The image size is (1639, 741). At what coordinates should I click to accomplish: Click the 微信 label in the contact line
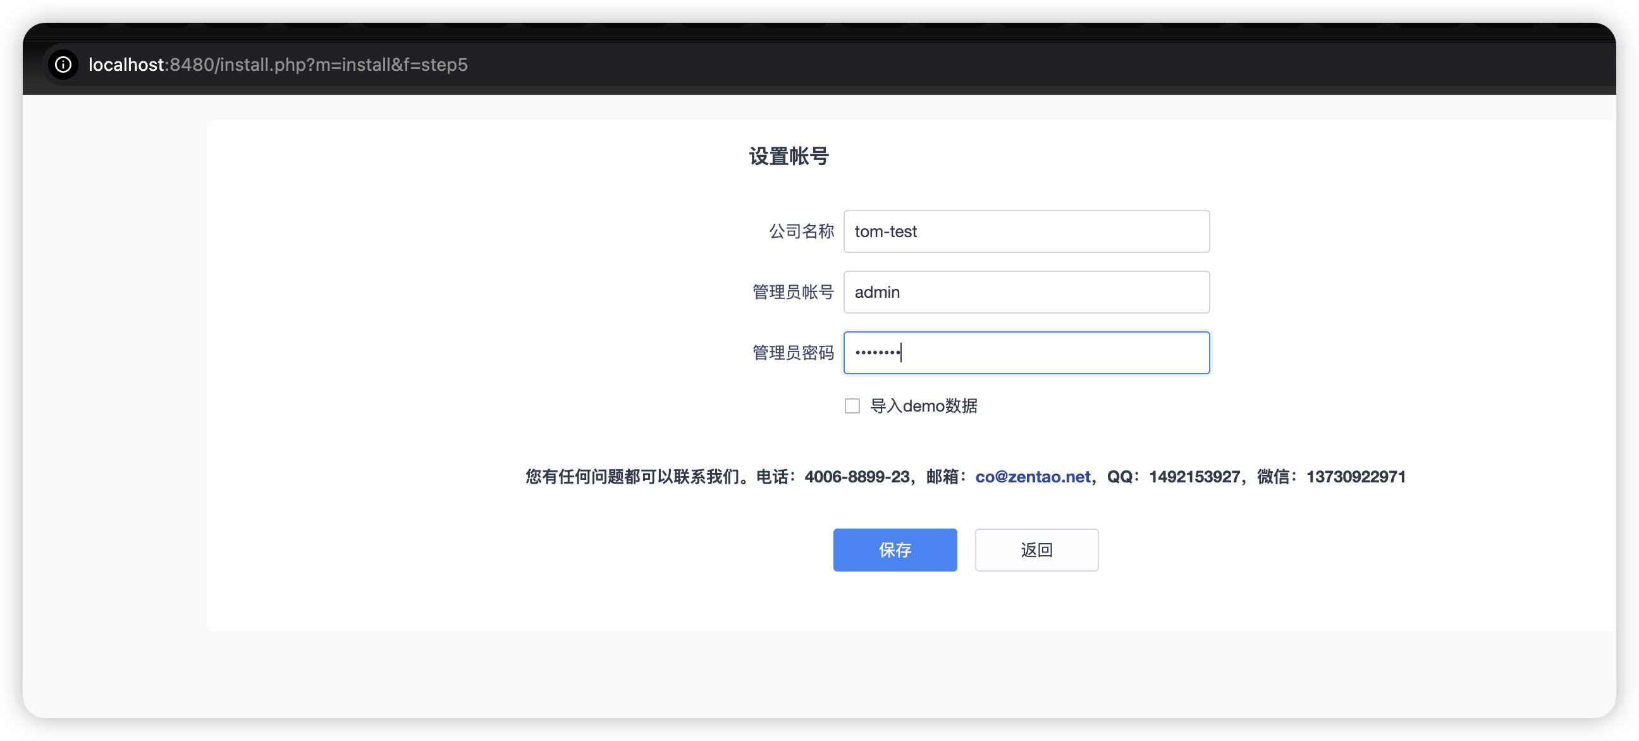[x=1273, y=477]
